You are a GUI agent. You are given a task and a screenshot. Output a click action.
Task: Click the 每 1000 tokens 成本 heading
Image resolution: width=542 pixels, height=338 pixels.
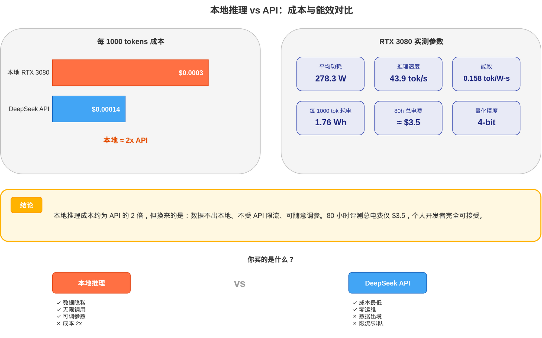pos(131,41)
